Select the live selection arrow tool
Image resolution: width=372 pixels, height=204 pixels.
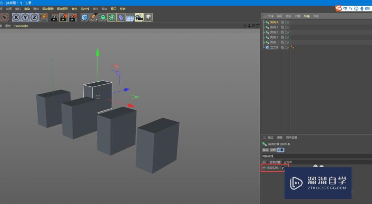(4, 17)
